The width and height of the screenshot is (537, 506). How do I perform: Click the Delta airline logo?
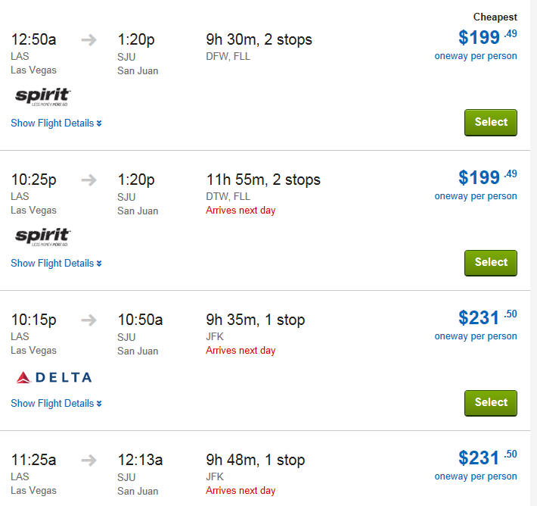pyautogui.click(x=54, y=377)
